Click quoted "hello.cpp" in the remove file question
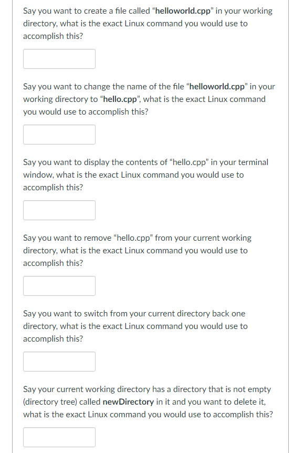 tap(133, 238)
